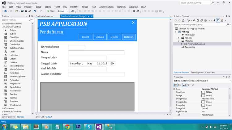Screen dimensions: 232x130
Task: Toggle Properties page button in Properties panel
Action: (184, 85)
